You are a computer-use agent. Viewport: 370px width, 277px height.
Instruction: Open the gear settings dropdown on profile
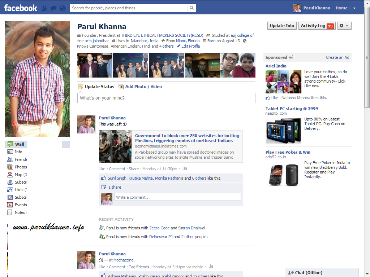(344, 26)
